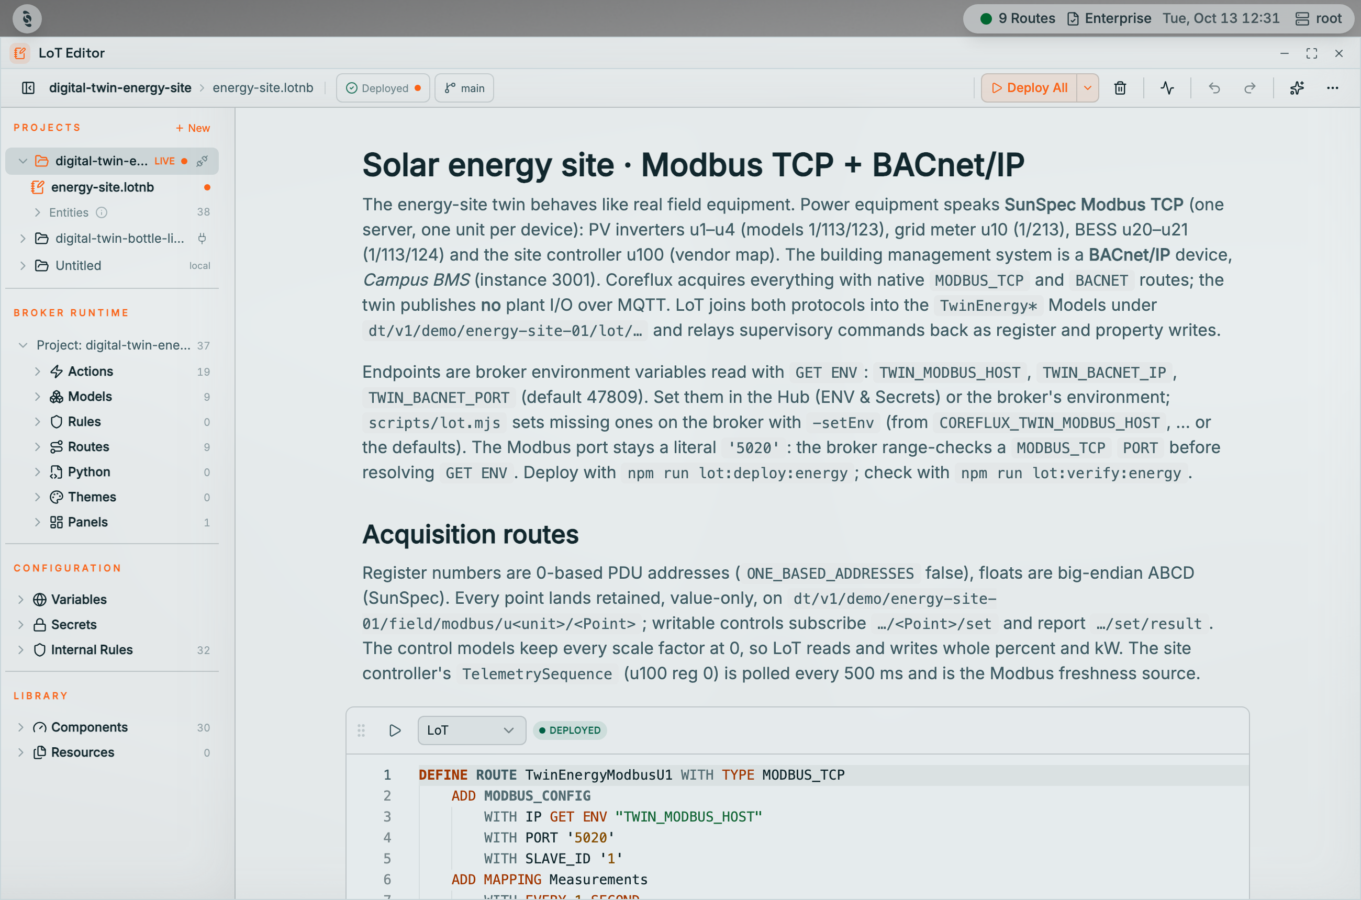Click the plug icon beside digital-twin-bottle-li...
Viewport: 1361px width, 900px height.
tap(202, 238)
